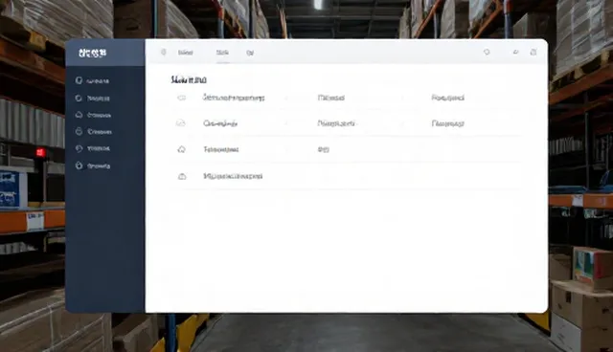Click the bell-like icon in the top bar
The image size is (613, 352).
(x=487, y=52)
